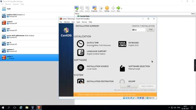Click the Discard toolbar icon
Image resolution: width=196 pixels, height=110 pixels.
(113, 9)
